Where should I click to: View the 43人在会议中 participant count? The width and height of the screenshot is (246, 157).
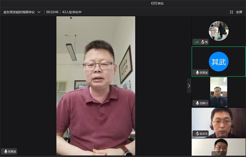point(72,12)
